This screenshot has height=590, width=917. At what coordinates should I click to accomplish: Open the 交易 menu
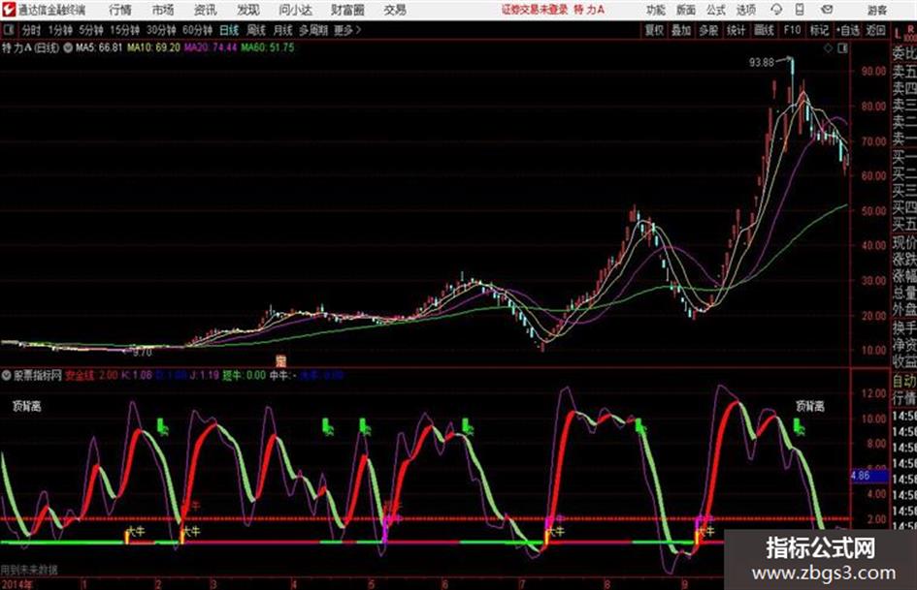[x=395, y=10]
